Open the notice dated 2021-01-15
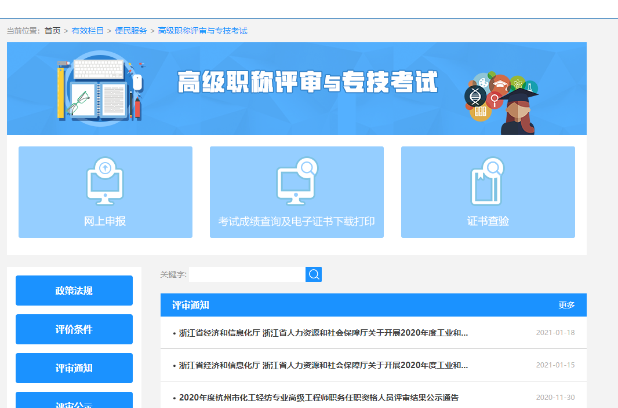 click(x=323, y=365)
